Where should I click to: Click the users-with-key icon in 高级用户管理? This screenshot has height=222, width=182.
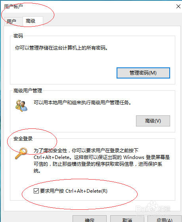(21, 105)
